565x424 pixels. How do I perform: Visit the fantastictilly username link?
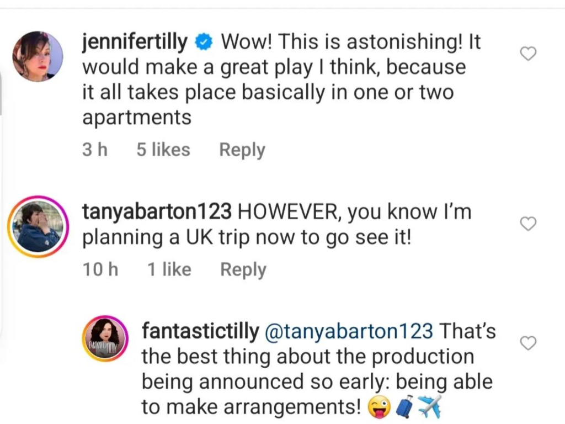pyautogui.click(x=200, y=331)
